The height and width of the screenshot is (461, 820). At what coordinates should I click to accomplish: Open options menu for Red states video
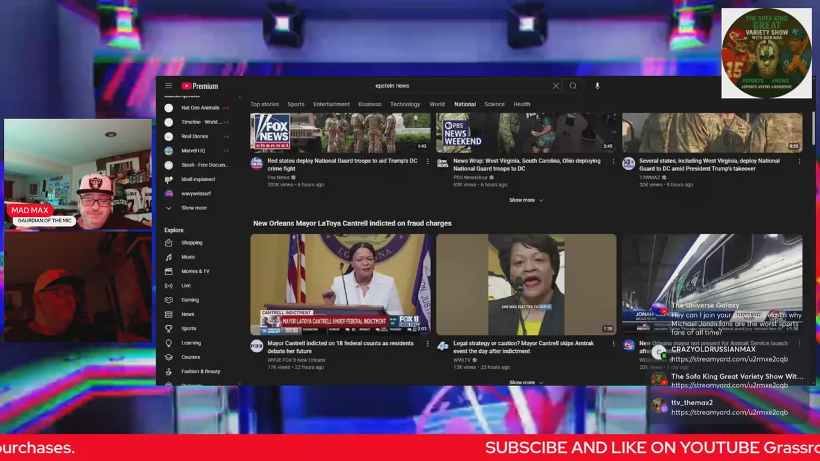coord(428,161)
